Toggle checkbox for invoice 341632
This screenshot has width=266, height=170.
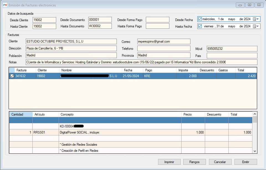click(12, 76)
